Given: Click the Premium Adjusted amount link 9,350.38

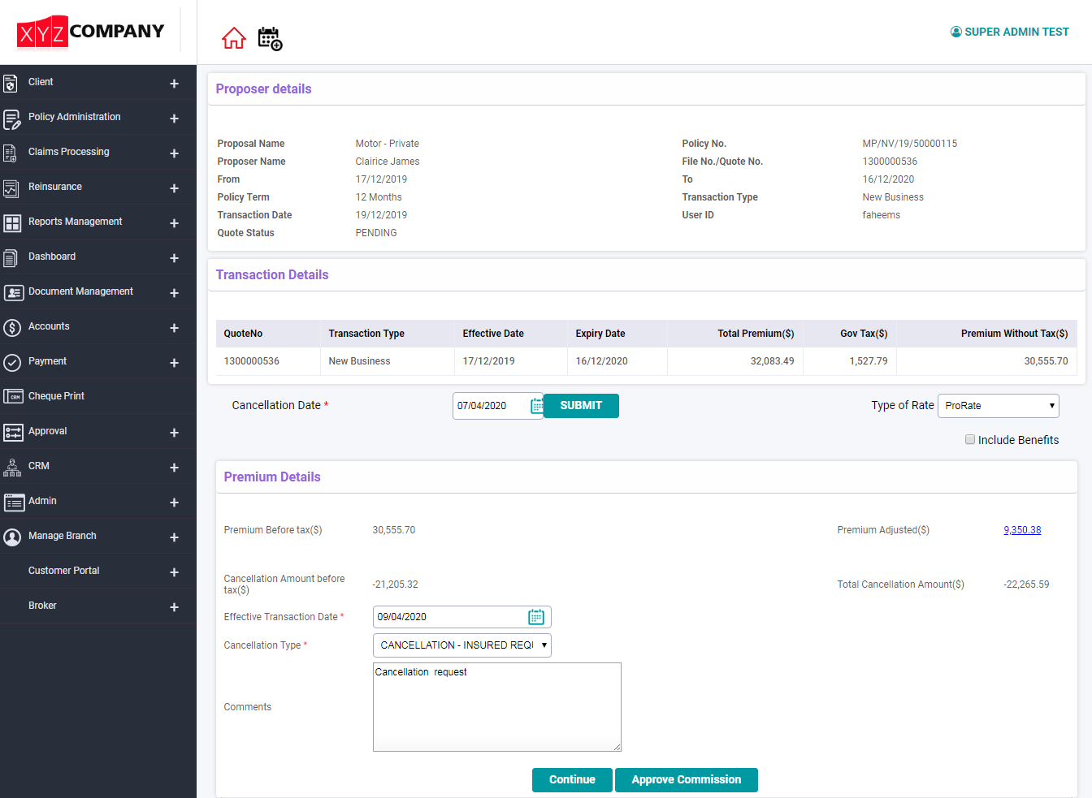Looking at the screenshot, I should [1022, 529].
